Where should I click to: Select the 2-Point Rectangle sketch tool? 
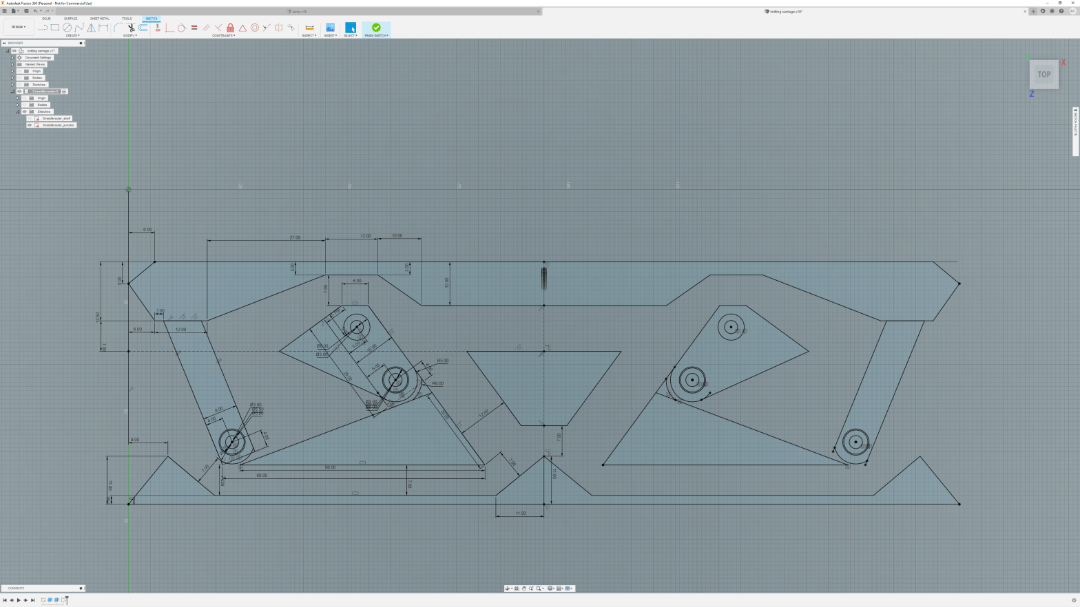click(55, 28)
